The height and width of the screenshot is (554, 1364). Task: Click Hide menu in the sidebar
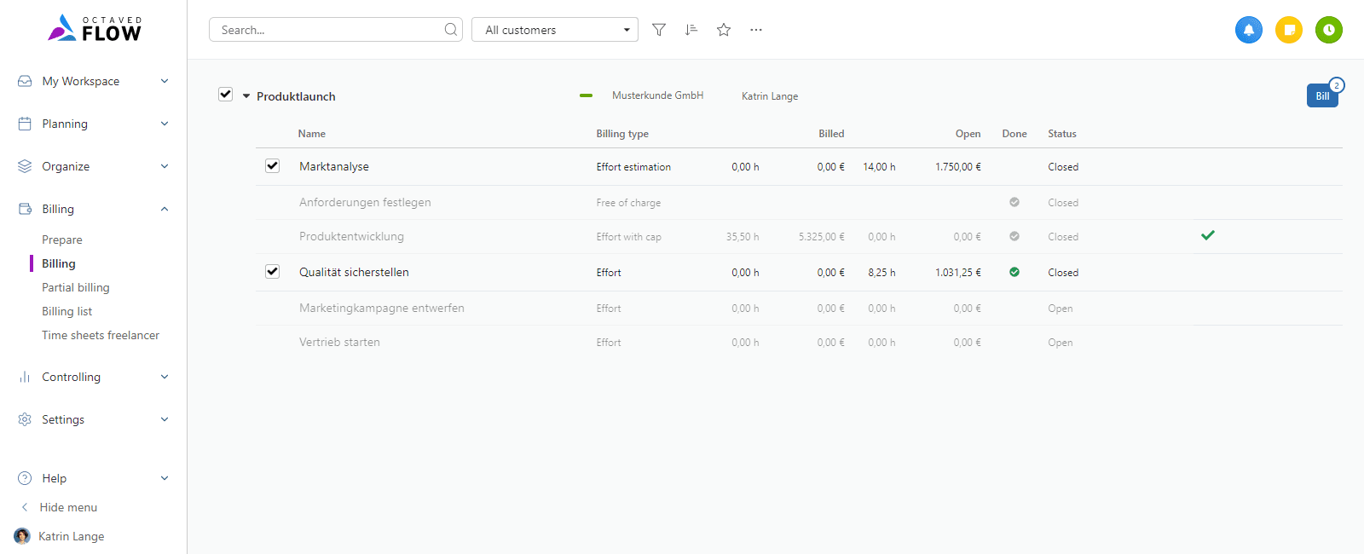68,507
